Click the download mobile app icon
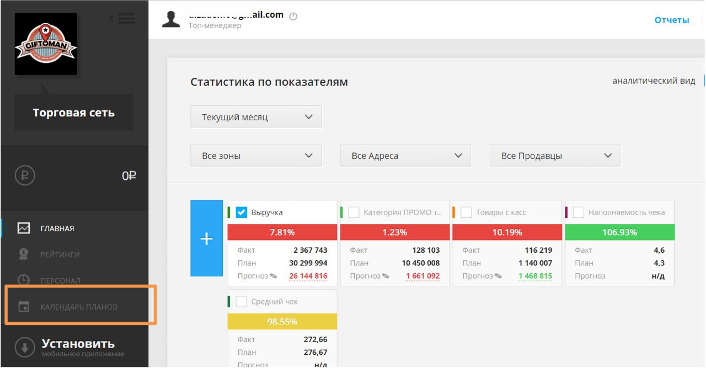Viewport: 706px width, 368px height. pos(25,348)
